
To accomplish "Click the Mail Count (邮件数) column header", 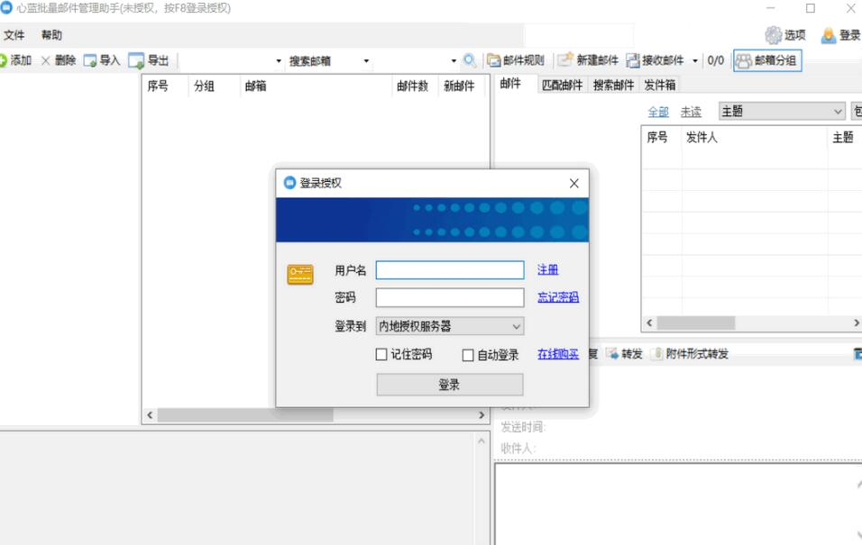I will point(415,86).
